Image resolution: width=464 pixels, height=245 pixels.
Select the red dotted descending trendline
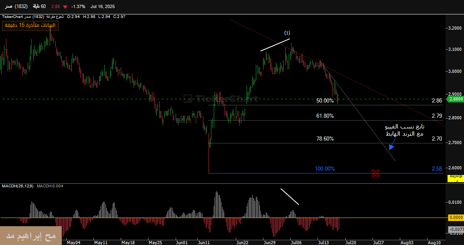[x=337, y=72]
